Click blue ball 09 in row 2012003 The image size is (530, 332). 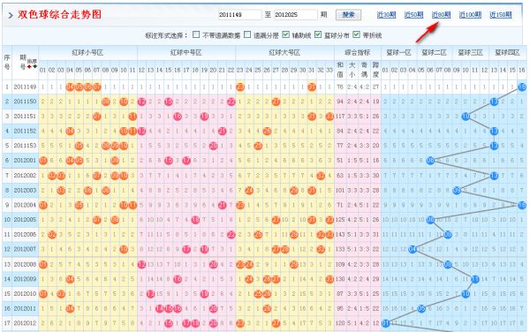click(457, 190)
